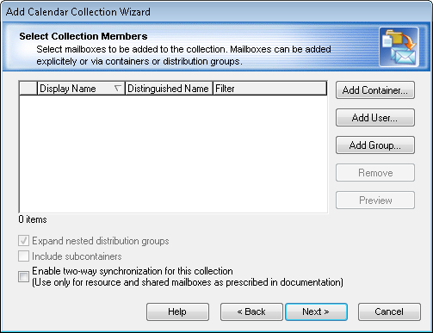
Task: Click the Add Container... button
Action: [x=375, y=90]
